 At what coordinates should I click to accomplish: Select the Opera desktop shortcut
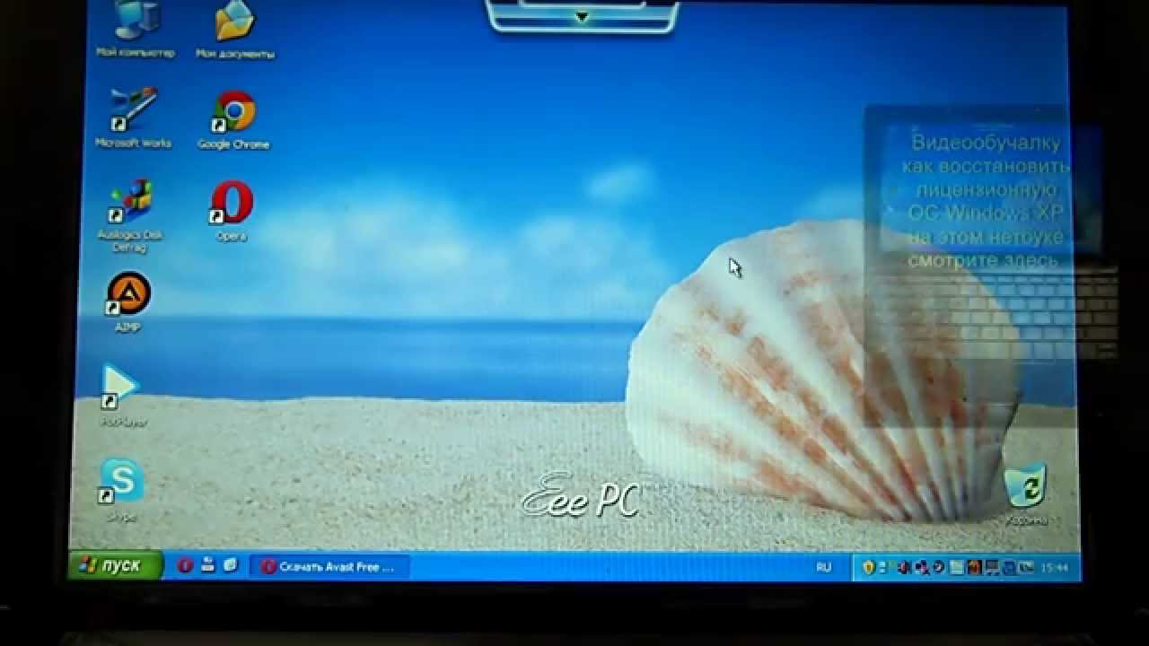(232, 212)
